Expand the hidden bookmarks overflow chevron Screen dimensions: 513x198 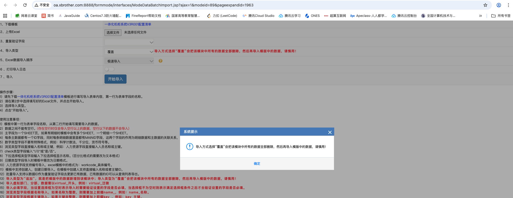480,16
